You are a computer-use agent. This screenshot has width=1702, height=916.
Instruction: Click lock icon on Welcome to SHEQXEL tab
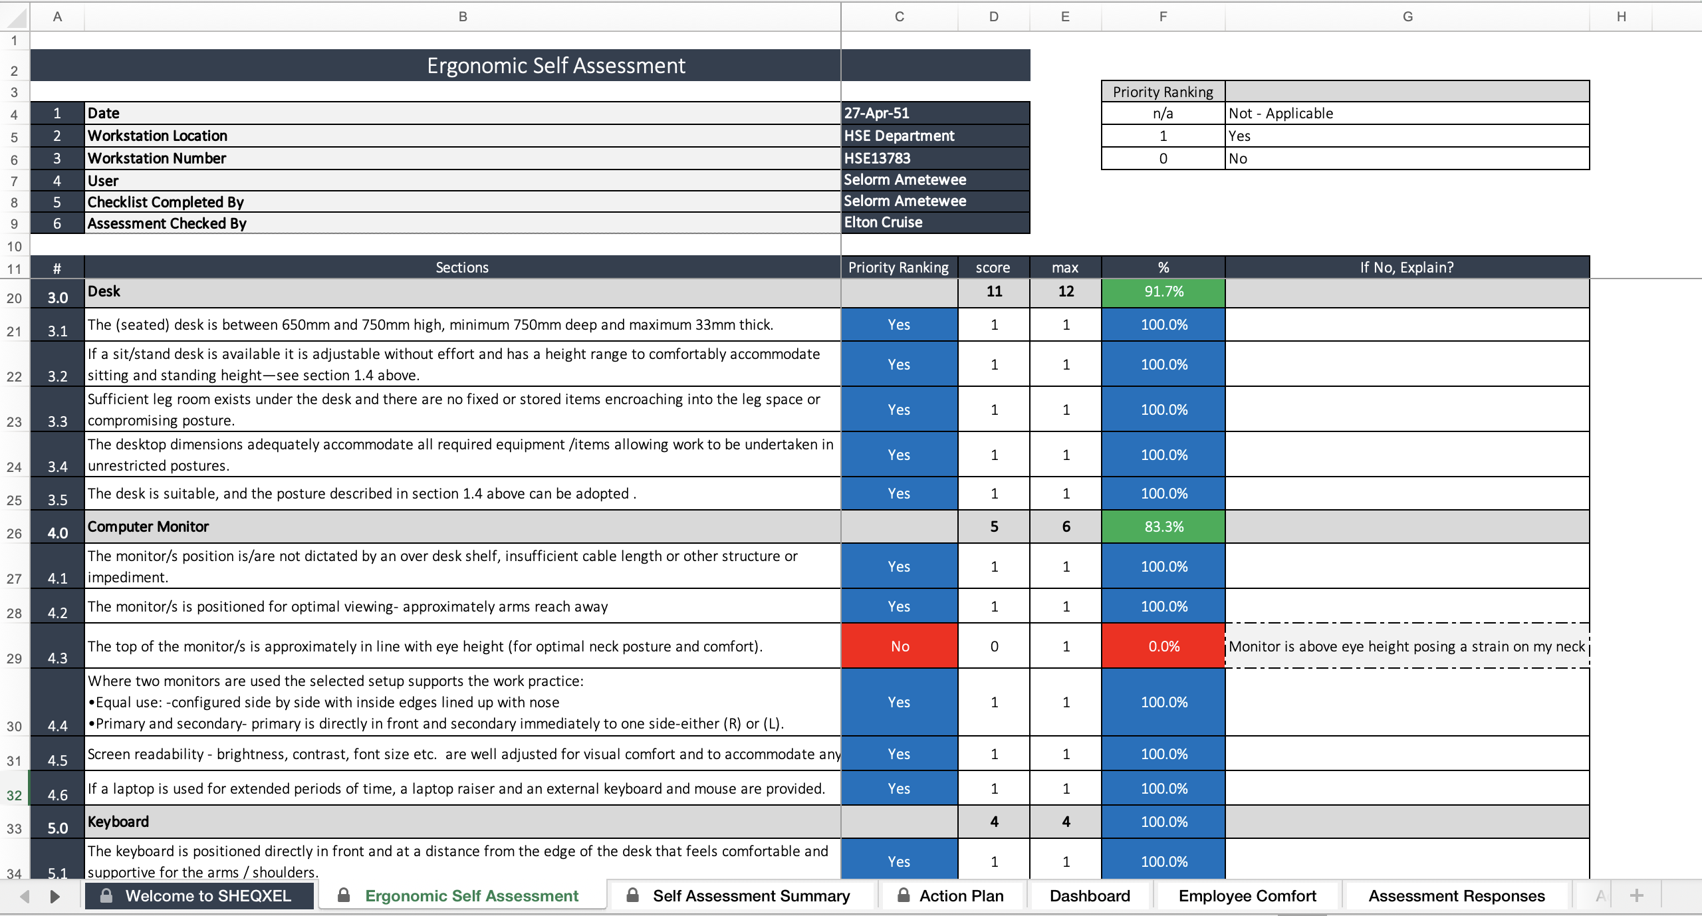pos(106,895)
